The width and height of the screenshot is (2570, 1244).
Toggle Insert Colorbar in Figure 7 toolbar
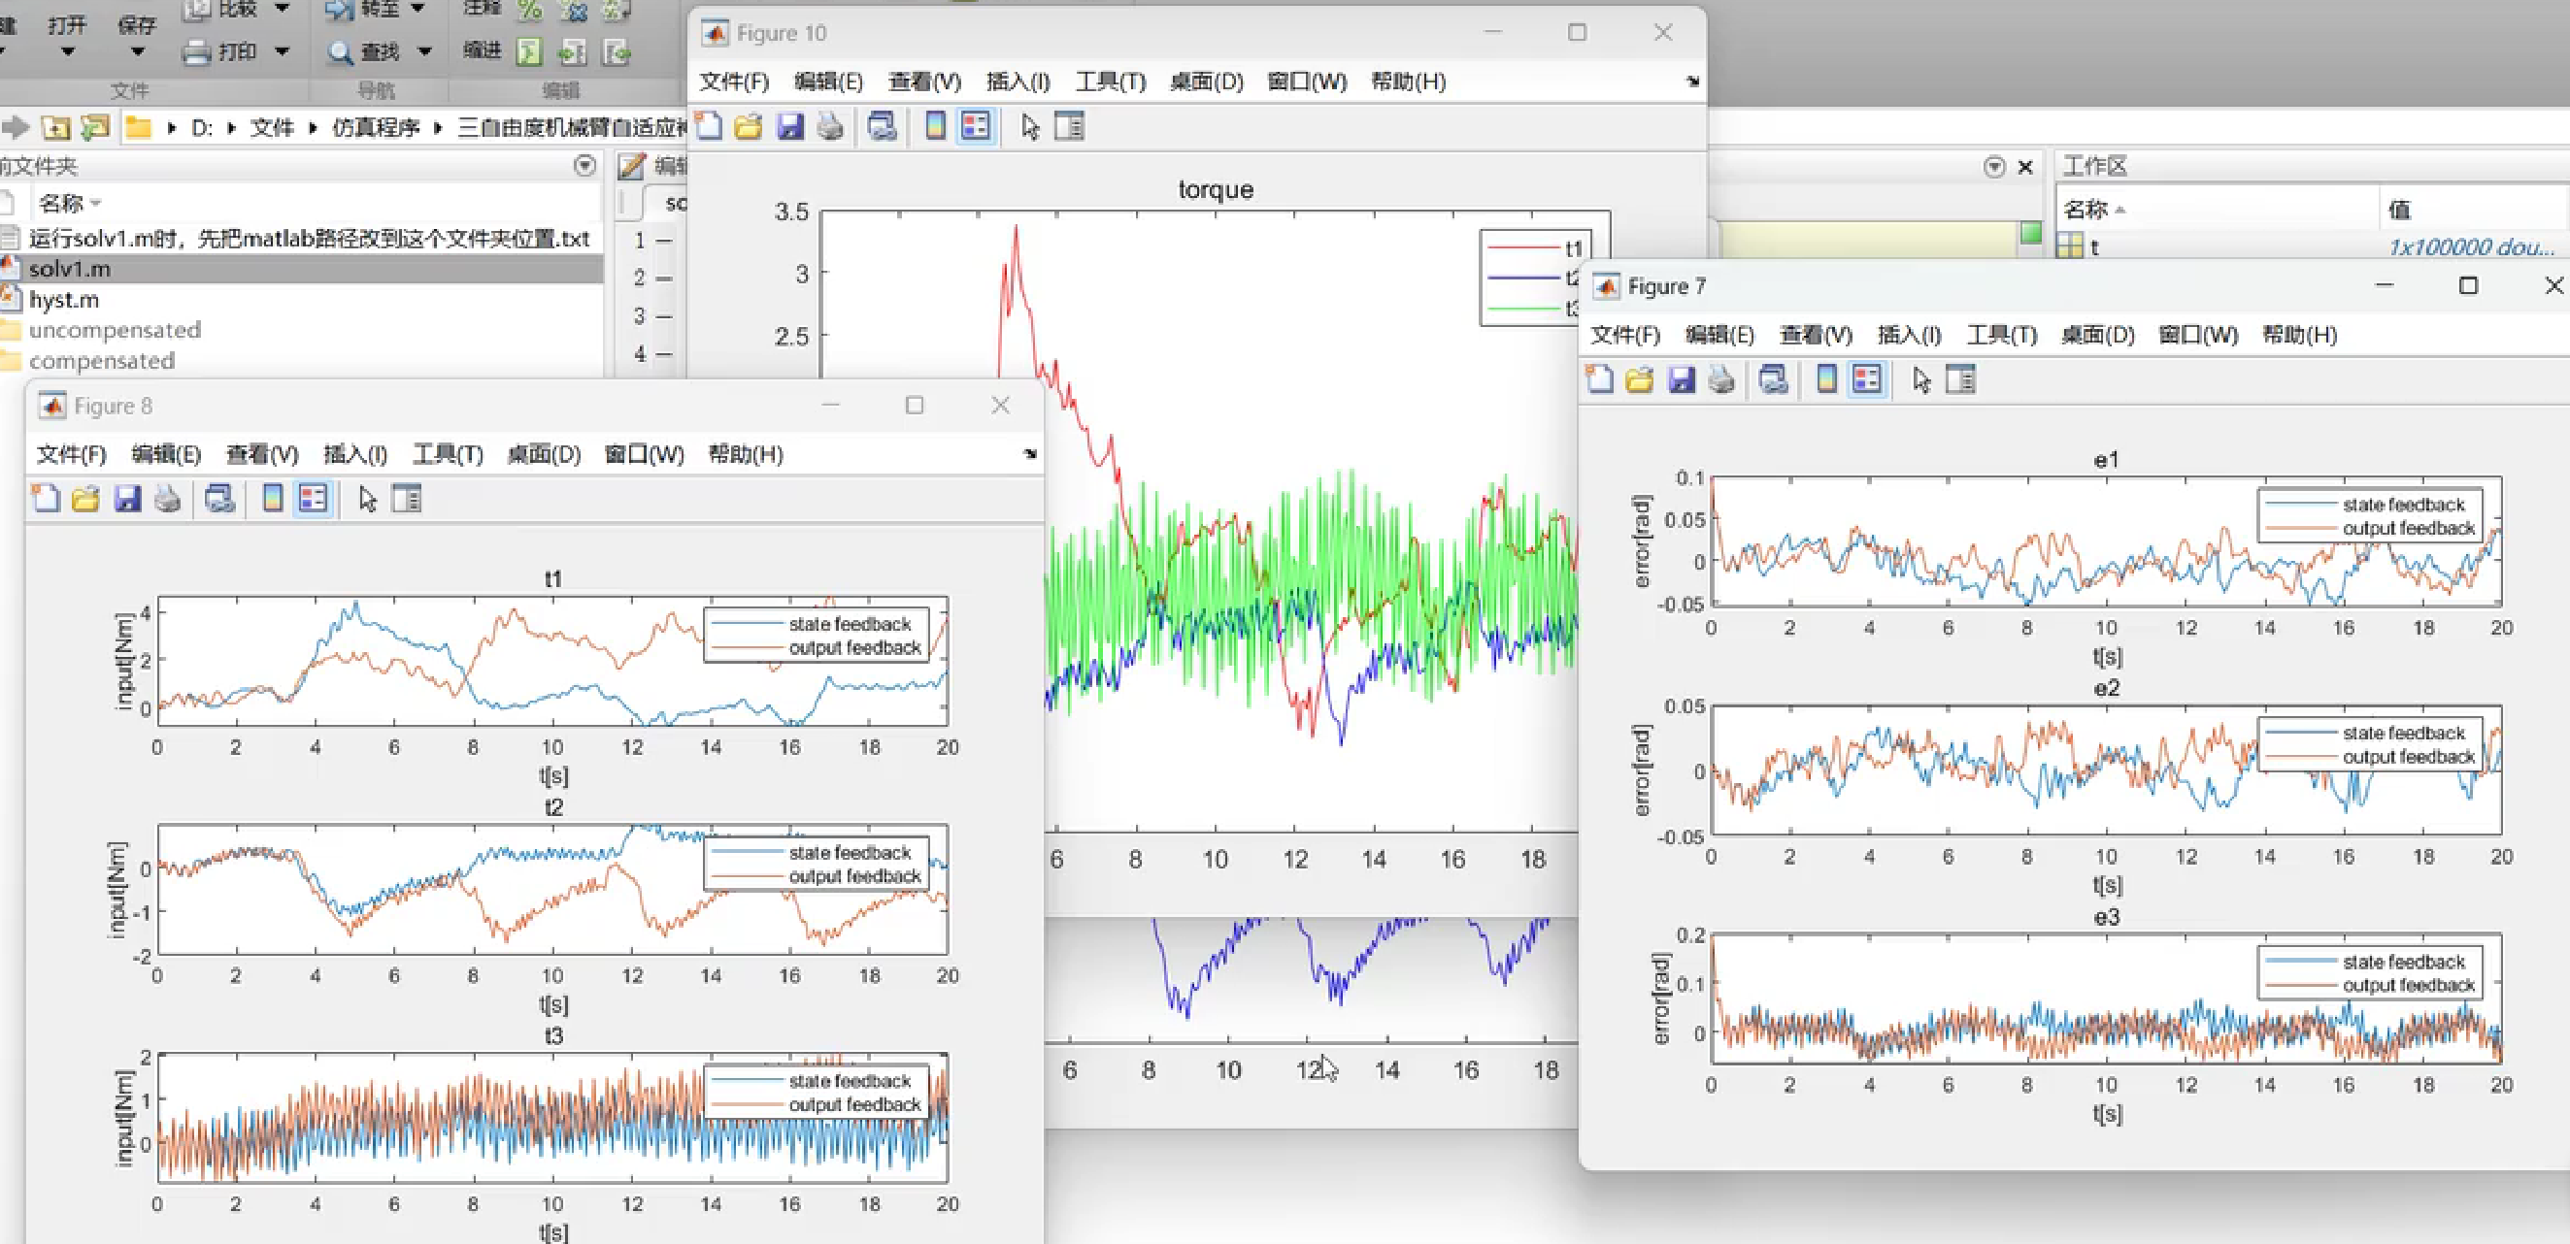(x=1826, y=379)
